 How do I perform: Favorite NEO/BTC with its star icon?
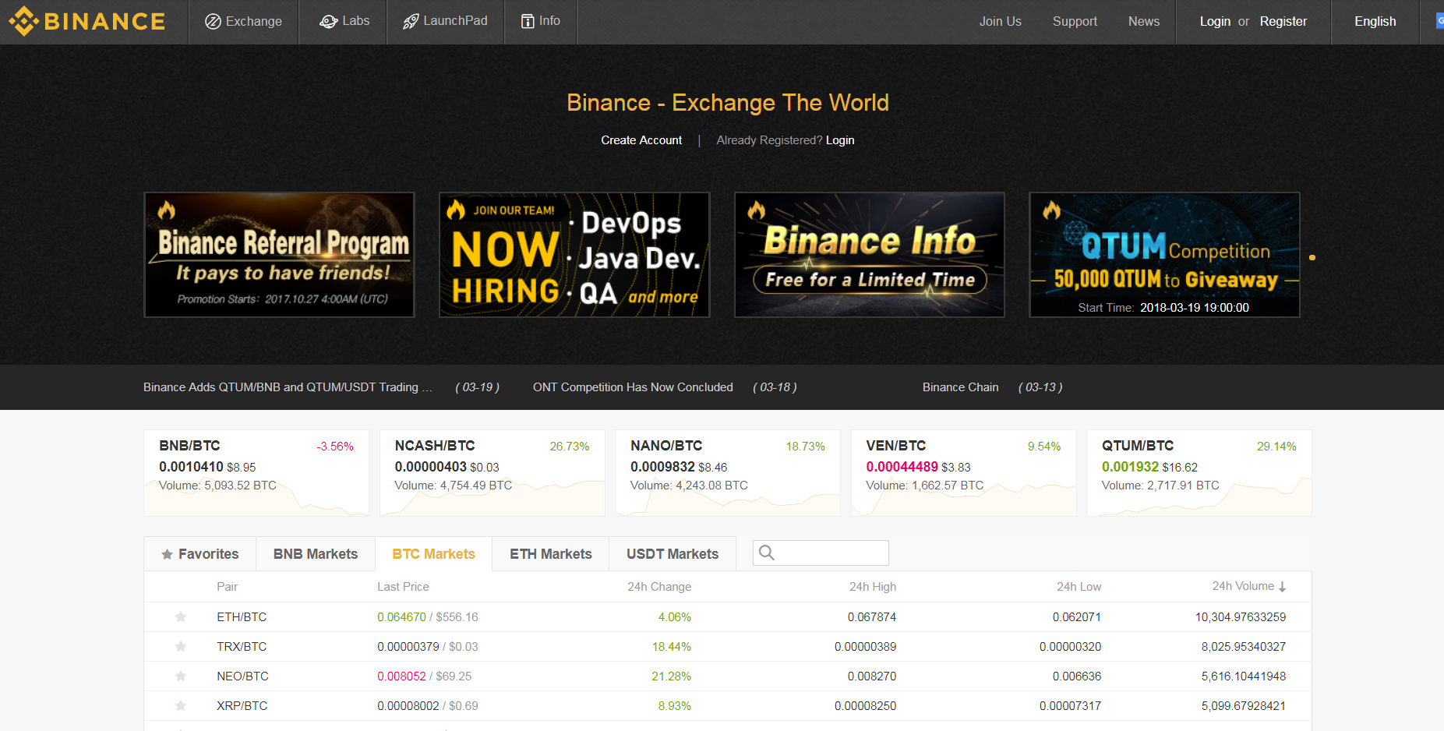(x=181, y=676)
